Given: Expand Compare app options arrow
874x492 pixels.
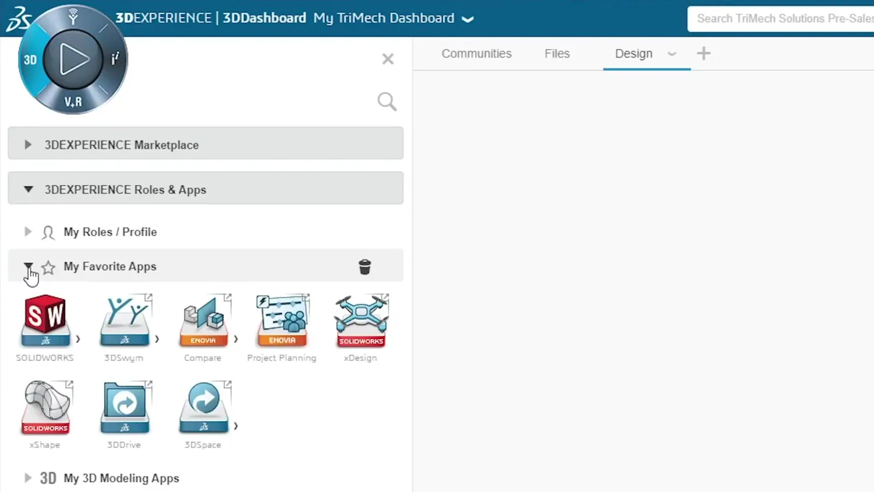Looking at the screenshot, I should coord(236,339).
